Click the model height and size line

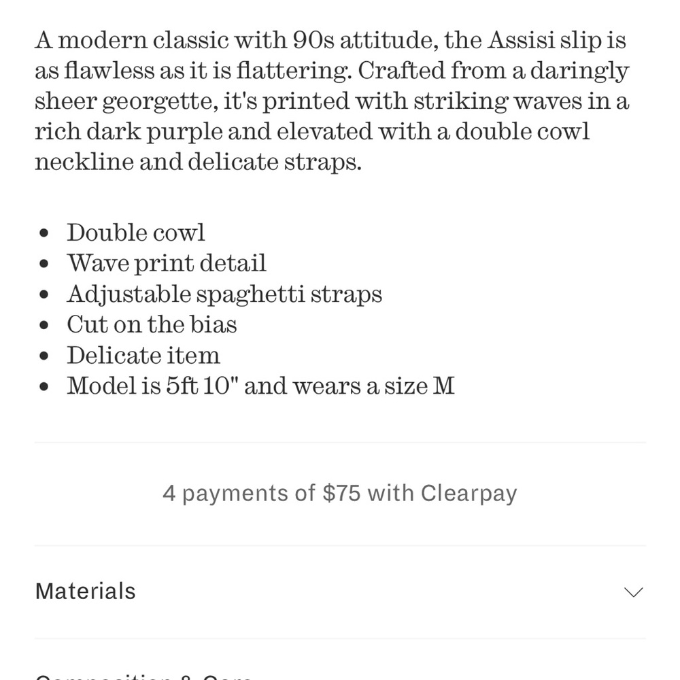[260, 386]
